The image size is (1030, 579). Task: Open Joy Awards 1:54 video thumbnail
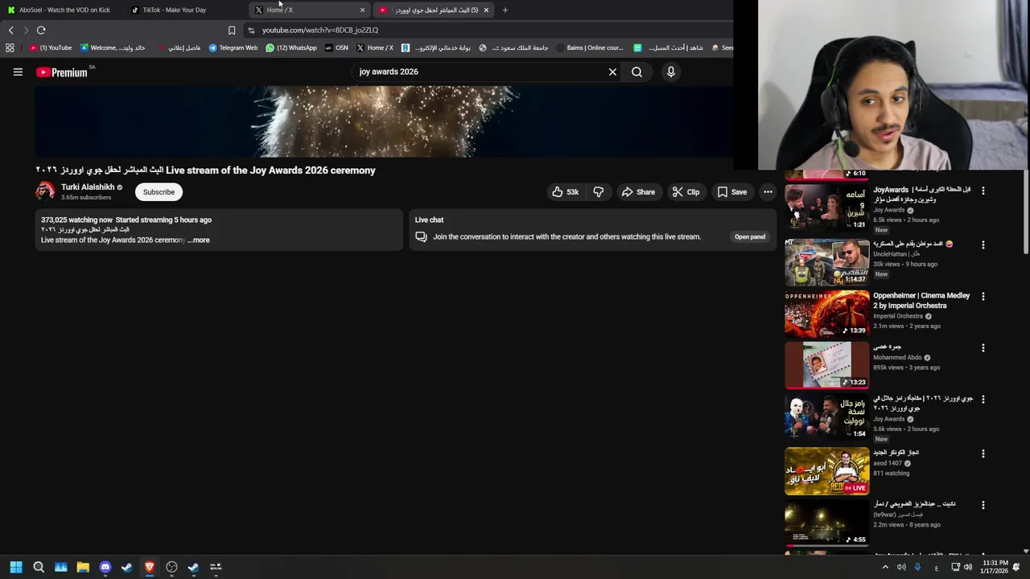pos(827,417)
